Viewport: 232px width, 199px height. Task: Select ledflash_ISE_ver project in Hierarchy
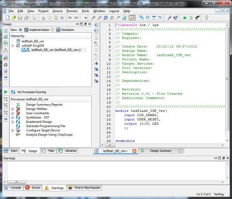click(x=33, y=41)
